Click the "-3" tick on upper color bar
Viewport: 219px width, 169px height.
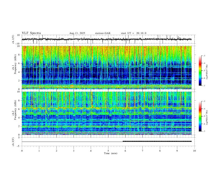tap(204, 56)
